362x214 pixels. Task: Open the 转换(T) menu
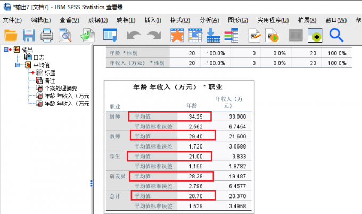126,20
